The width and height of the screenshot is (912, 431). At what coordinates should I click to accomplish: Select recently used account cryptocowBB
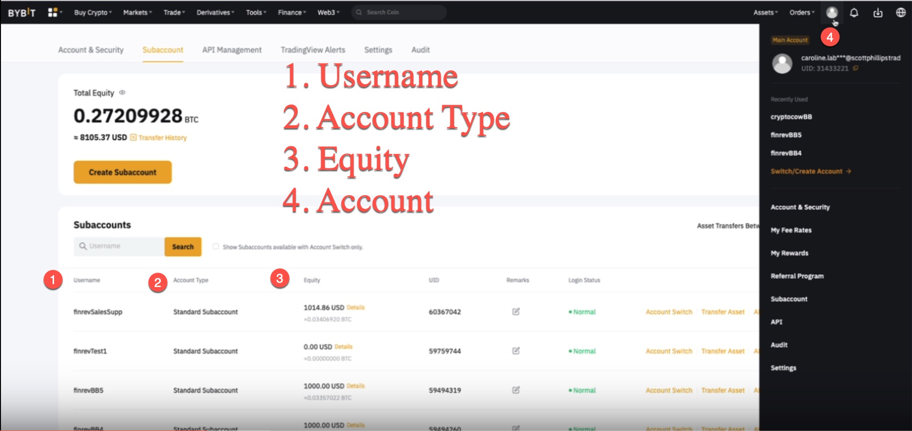(x=791, y=117)
